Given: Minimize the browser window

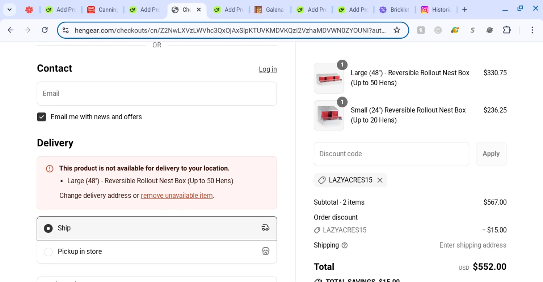Looking at the screenshot, I should 505,10.
